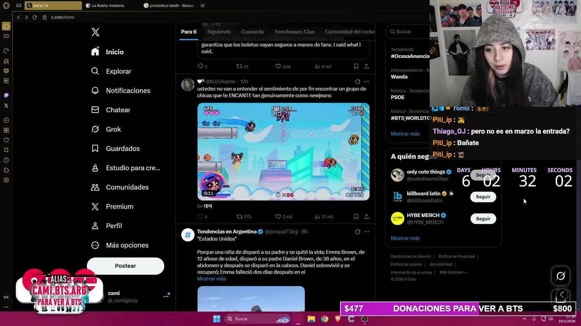Go back with the browser back arrow

coord(18,17)
